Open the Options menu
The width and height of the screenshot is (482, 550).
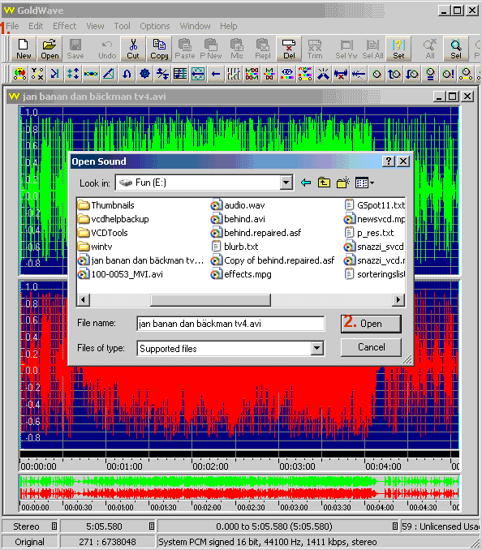(155, 26)
